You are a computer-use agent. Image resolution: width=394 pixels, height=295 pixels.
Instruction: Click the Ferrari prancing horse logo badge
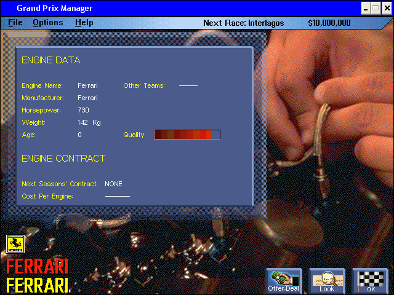point(15,244)
